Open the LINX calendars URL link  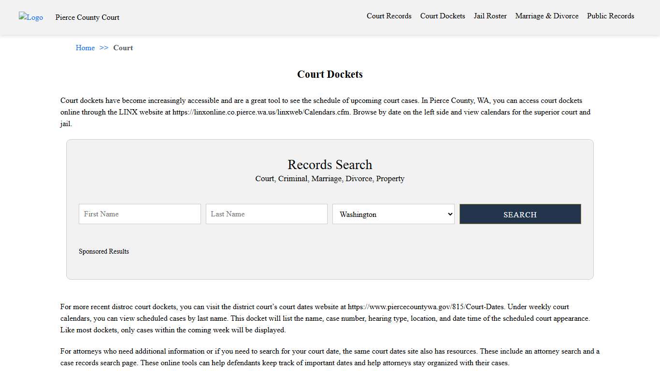coord(261,112)
